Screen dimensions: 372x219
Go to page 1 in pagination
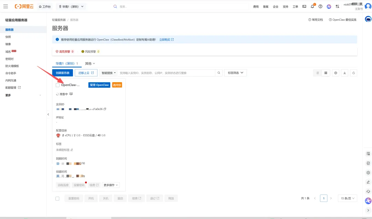(323, 198)
